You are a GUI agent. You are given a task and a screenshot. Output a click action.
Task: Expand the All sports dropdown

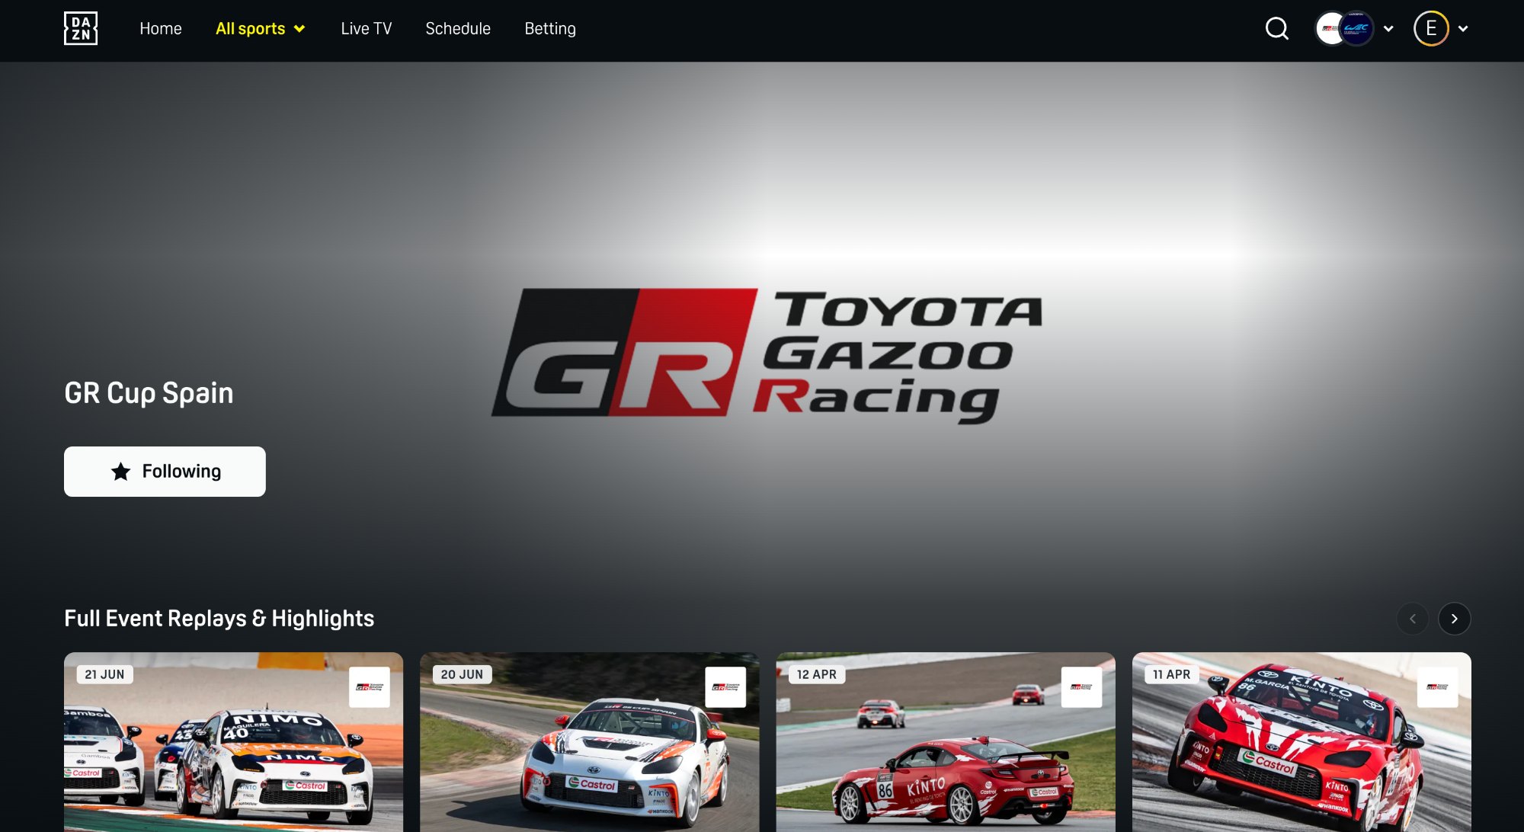[261, 29]
